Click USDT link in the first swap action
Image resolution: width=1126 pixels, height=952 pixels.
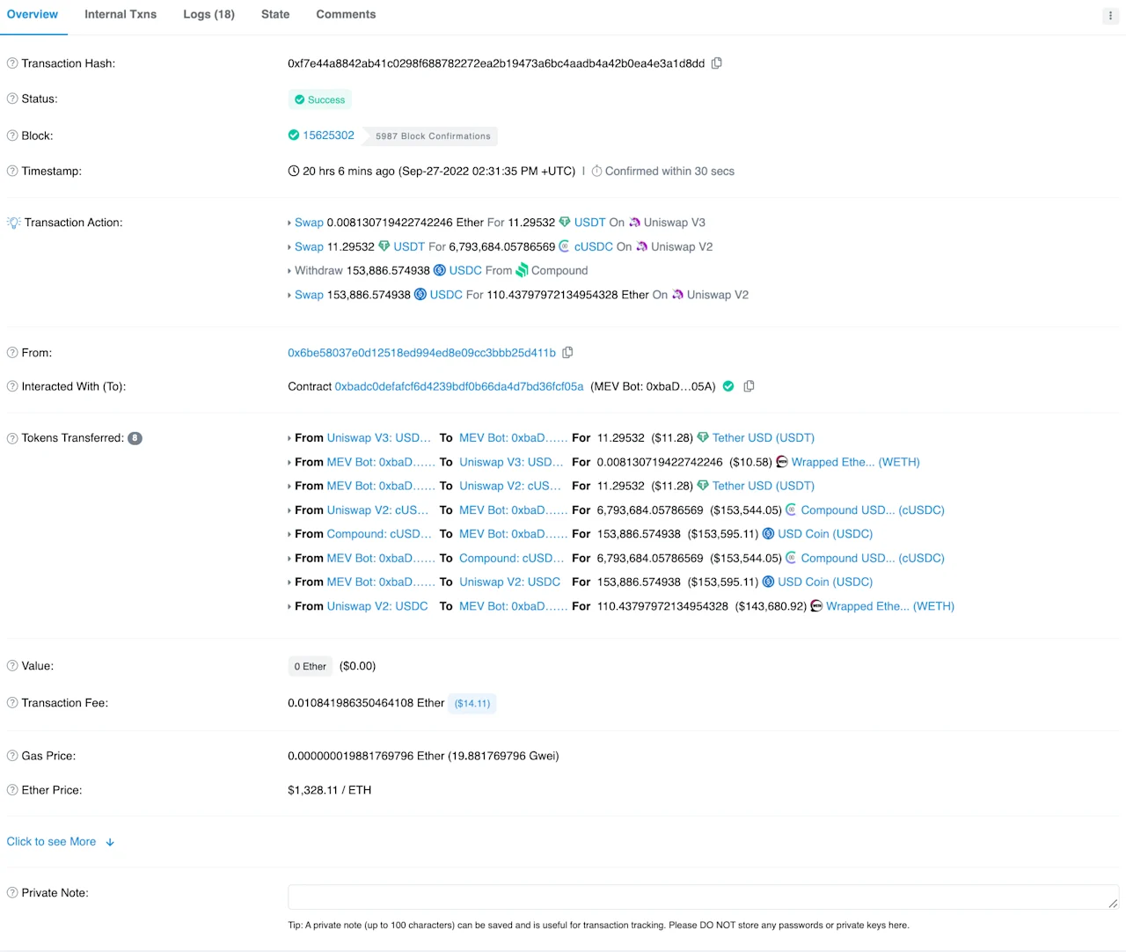589,223
